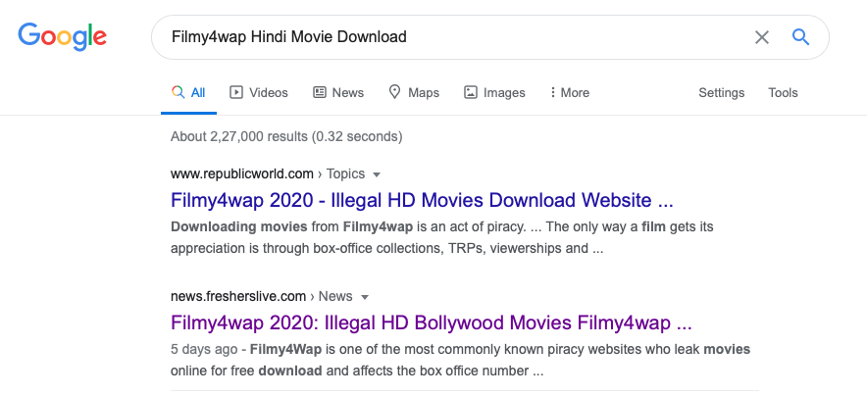Open 'Filmy4wap 2020 - Illegal HD Movies Download Website' link
The height and width of the screenshot is (396, 867).
click(x=422, y=200)
